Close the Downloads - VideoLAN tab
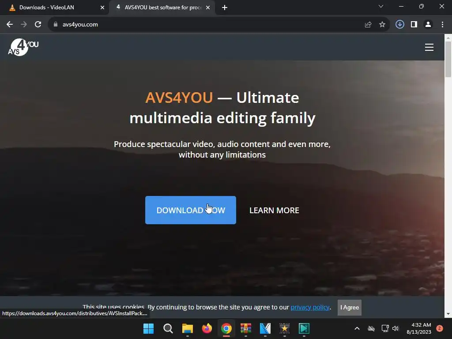 pos(102,8)
